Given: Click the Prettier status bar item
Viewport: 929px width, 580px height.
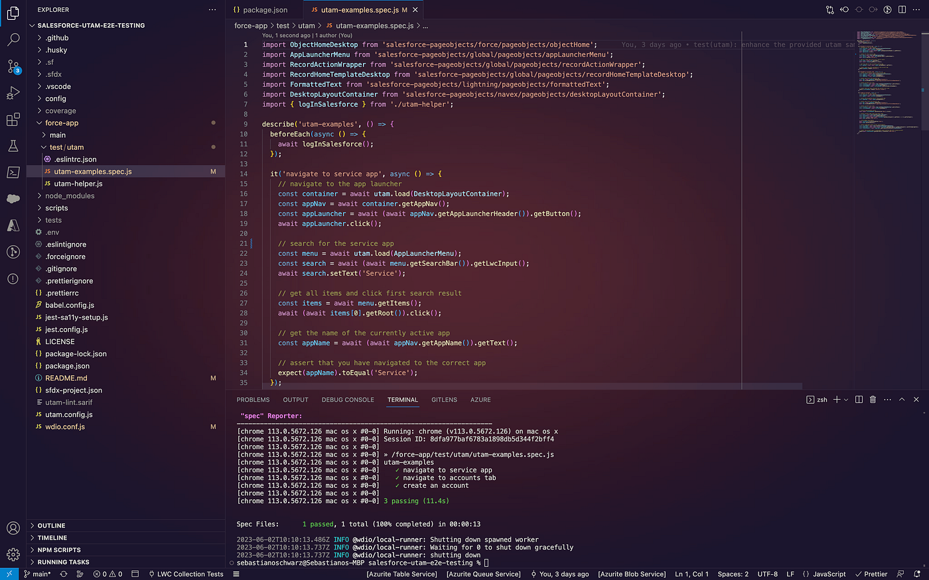Looking at the screenshot, I should pos(871,574).
